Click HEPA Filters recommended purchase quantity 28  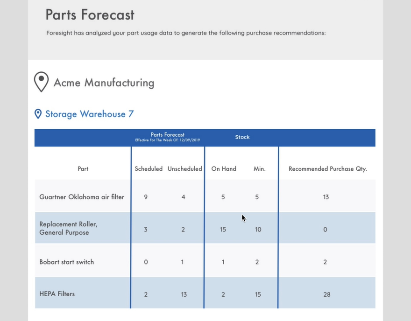(326, 294)
